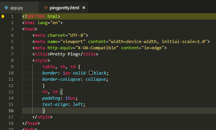Click line number 16 in the gutter
Image resolution: width=216 pixels, height=130 pixels.
[11, 111]
